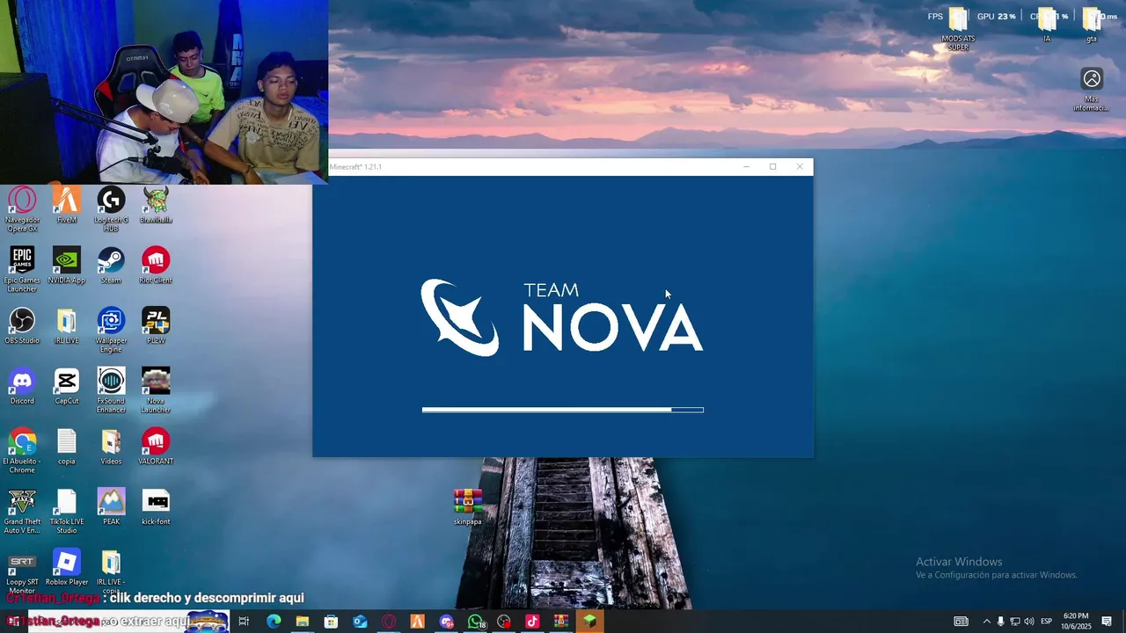The image size is (1126, 633).
Task: Open WhatsApp from the taskbar
Action: coord(476,622)
